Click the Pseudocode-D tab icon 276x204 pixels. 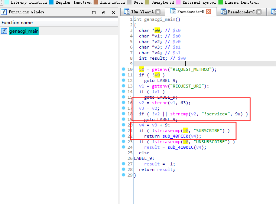(173, 12)
